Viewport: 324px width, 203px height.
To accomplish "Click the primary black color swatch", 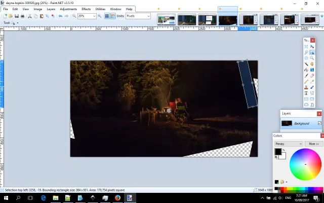I will [x=278, y=152].
